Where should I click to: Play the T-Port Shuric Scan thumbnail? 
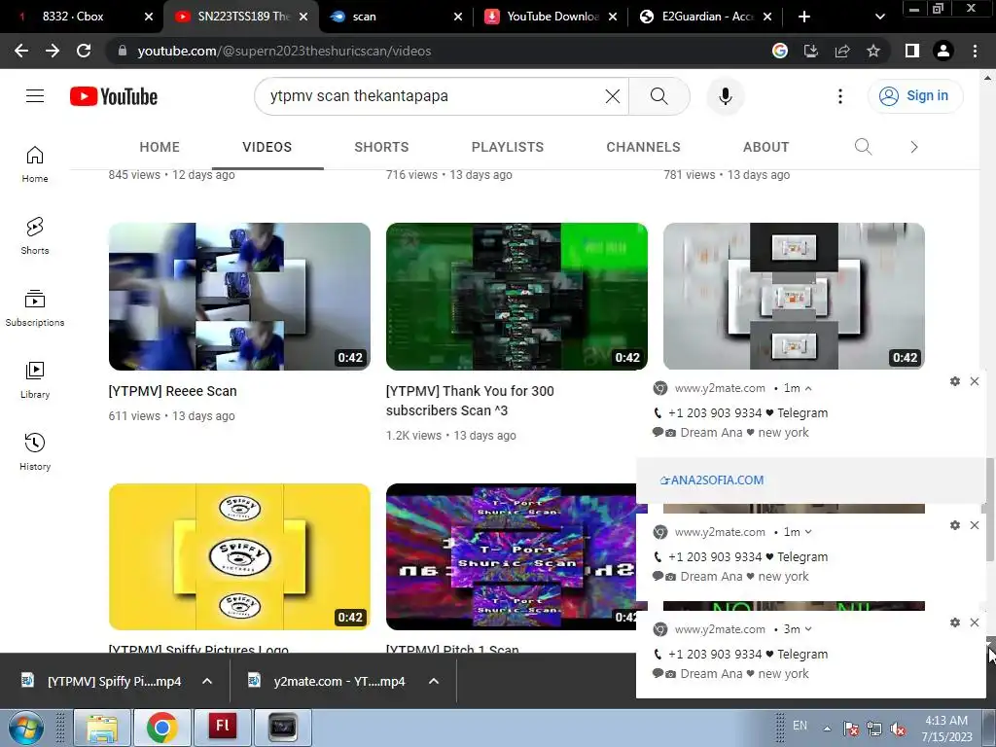coord(511,557)
